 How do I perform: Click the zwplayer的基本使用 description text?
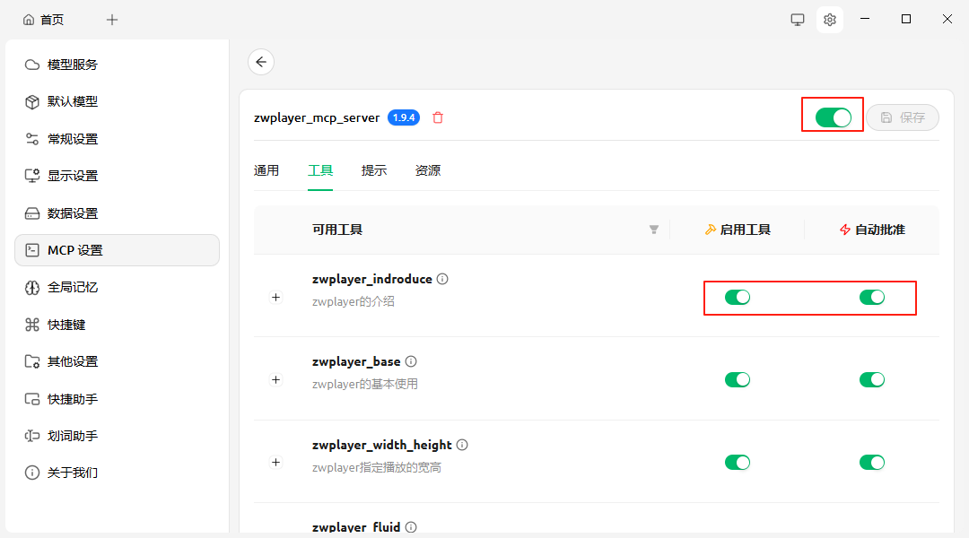[x=364, y=384]
